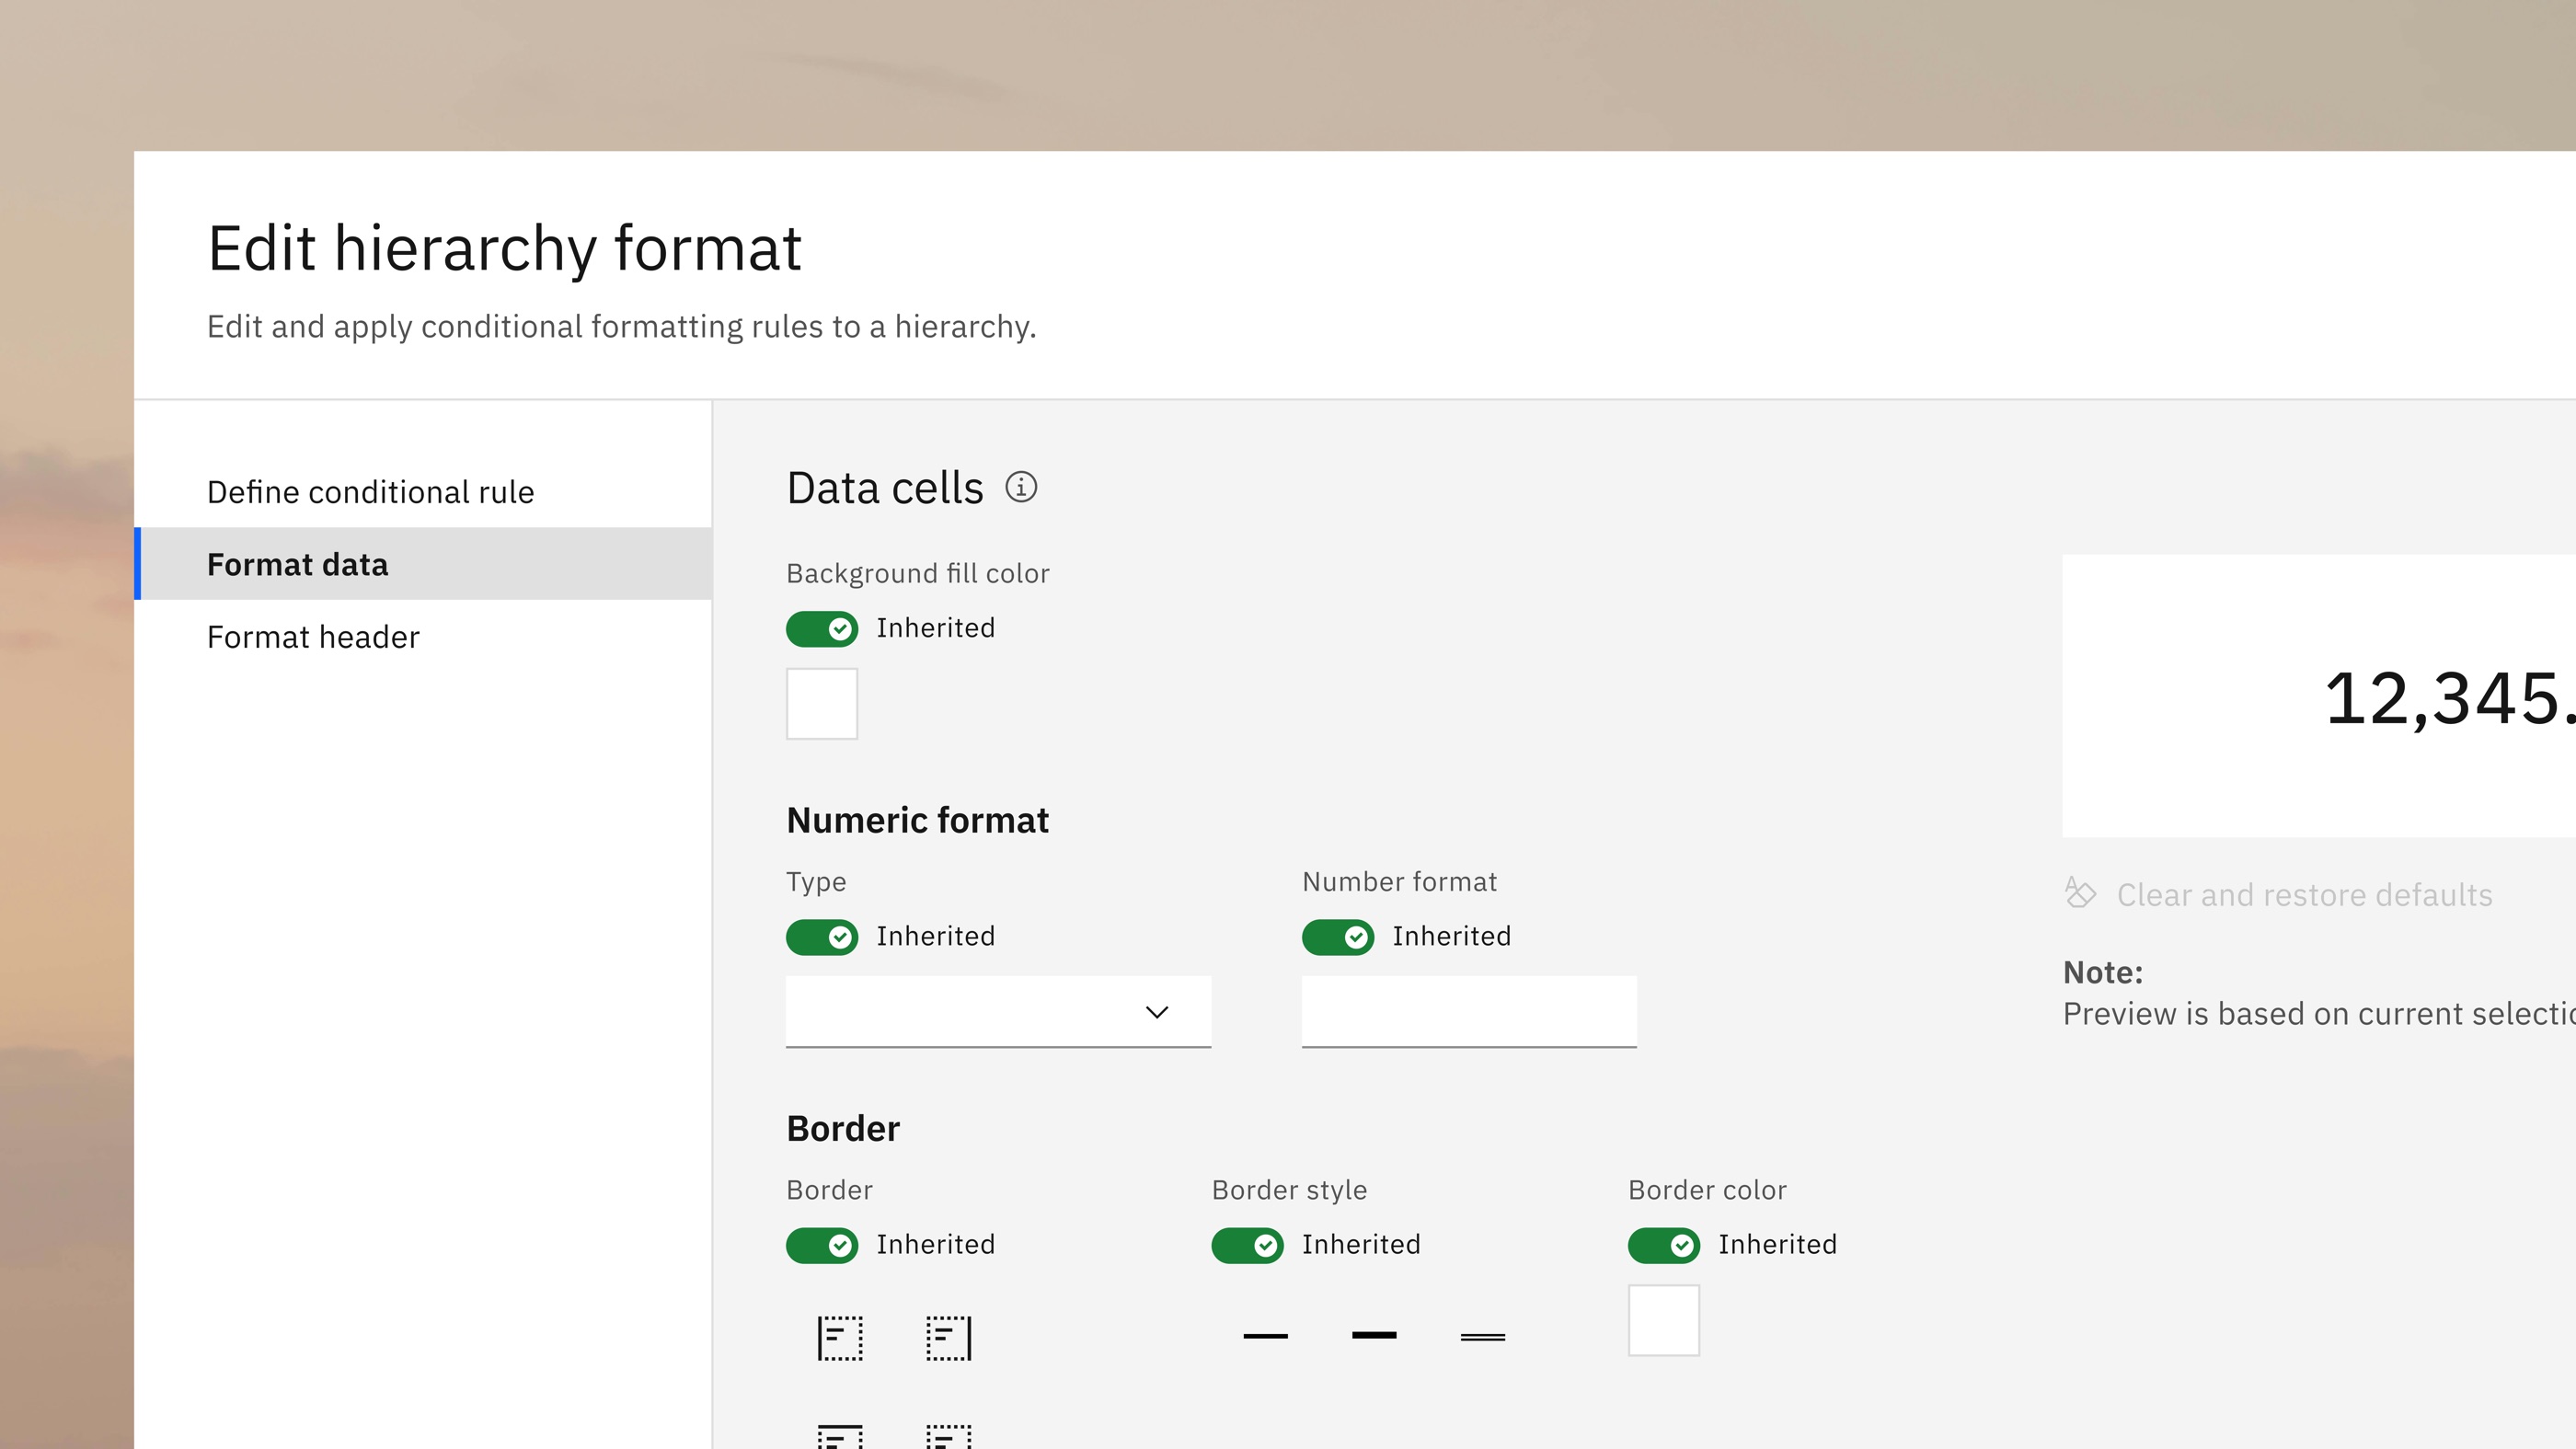
Task: Choose the thick line border style
Action: pyautogui.click(x=1374, y=1335)
